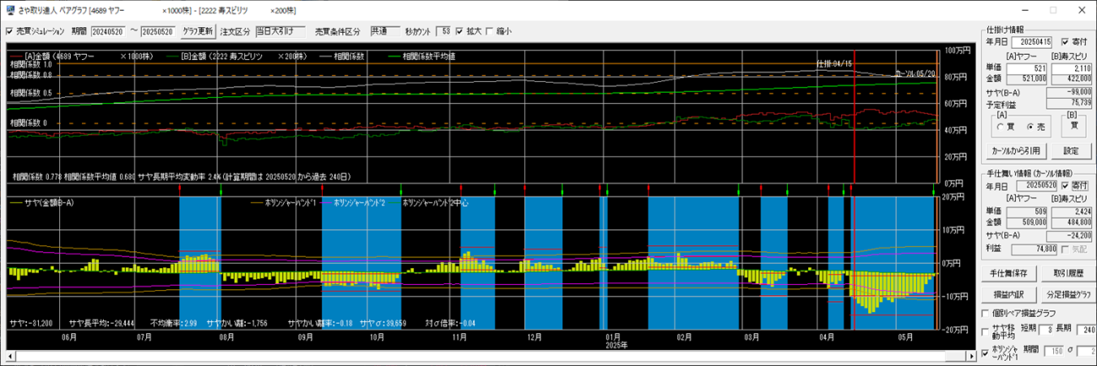
Task: Click the 相関係数平均値 legend entry
Action: click(x=422, y=56)
